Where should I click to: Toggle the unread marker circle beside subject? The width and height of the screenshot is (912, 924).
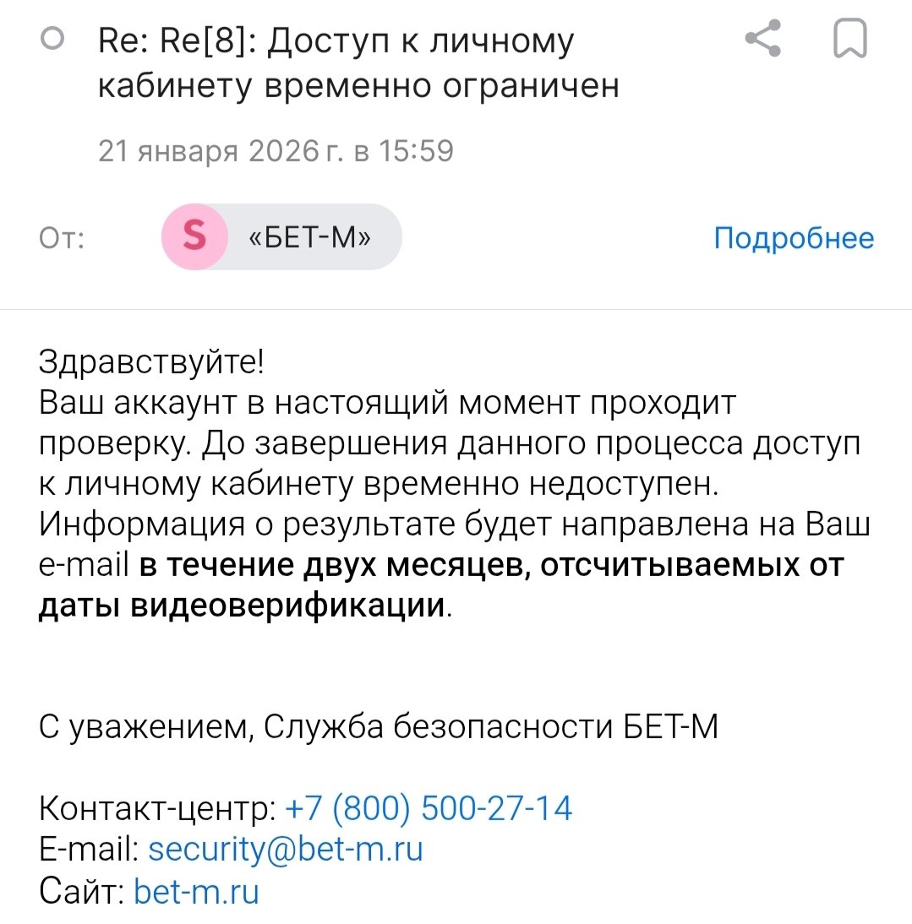(53, 39)
